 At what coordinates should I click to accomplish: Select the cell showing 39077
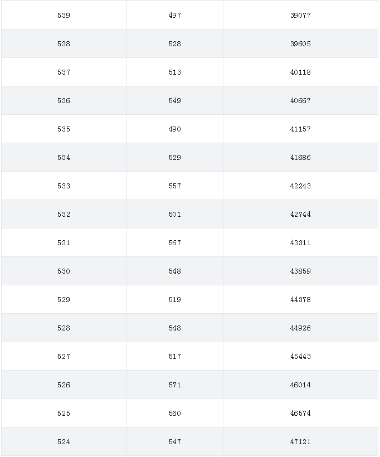click(300, 15)
